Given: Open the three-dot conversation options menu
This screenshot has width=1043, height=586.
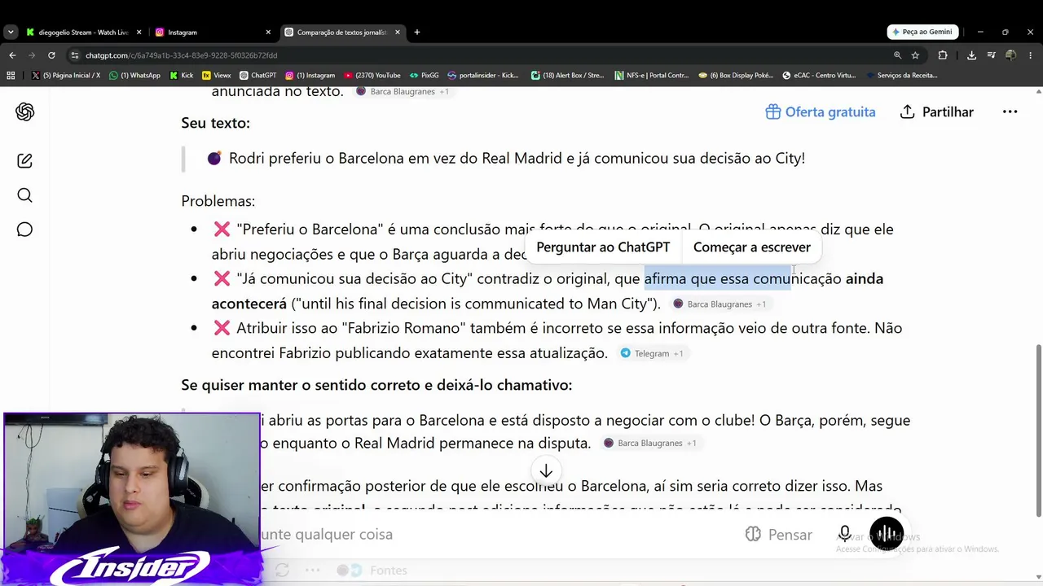Looking at the screenshot, I should [1010, 112].
